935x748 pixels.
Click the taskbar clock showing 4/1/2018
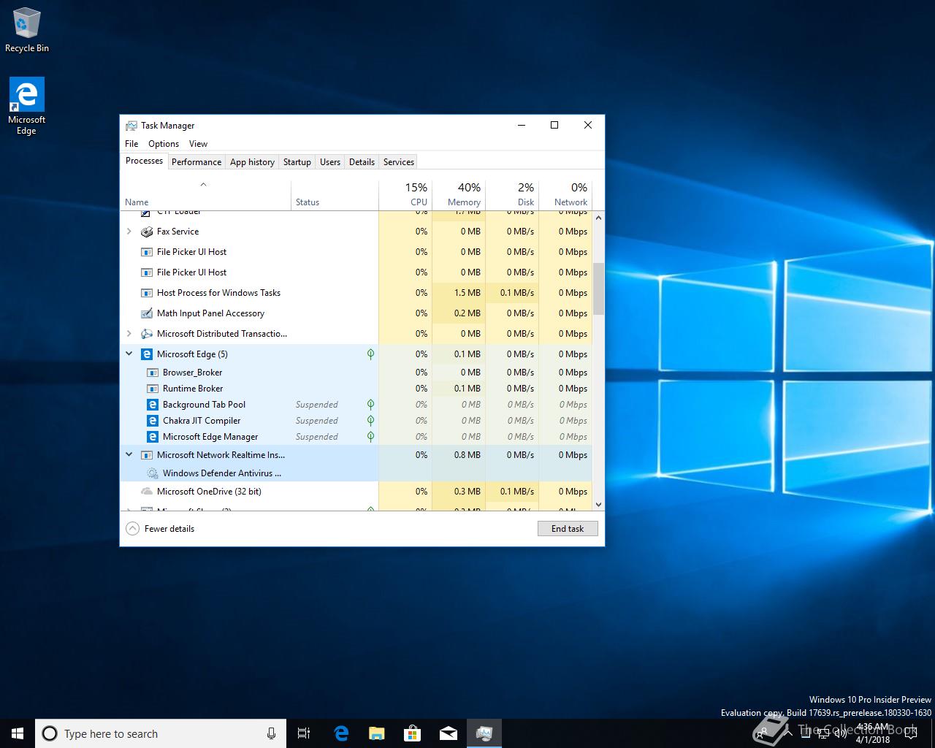872,733
